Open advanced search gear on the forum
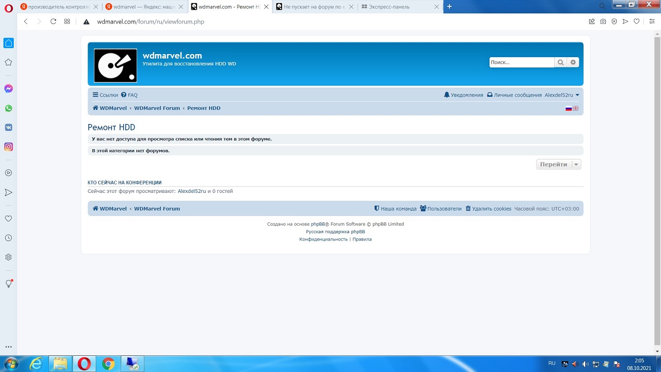Image resolution: width=661 pixels, height=372 pixels. (x=573, y=62)
